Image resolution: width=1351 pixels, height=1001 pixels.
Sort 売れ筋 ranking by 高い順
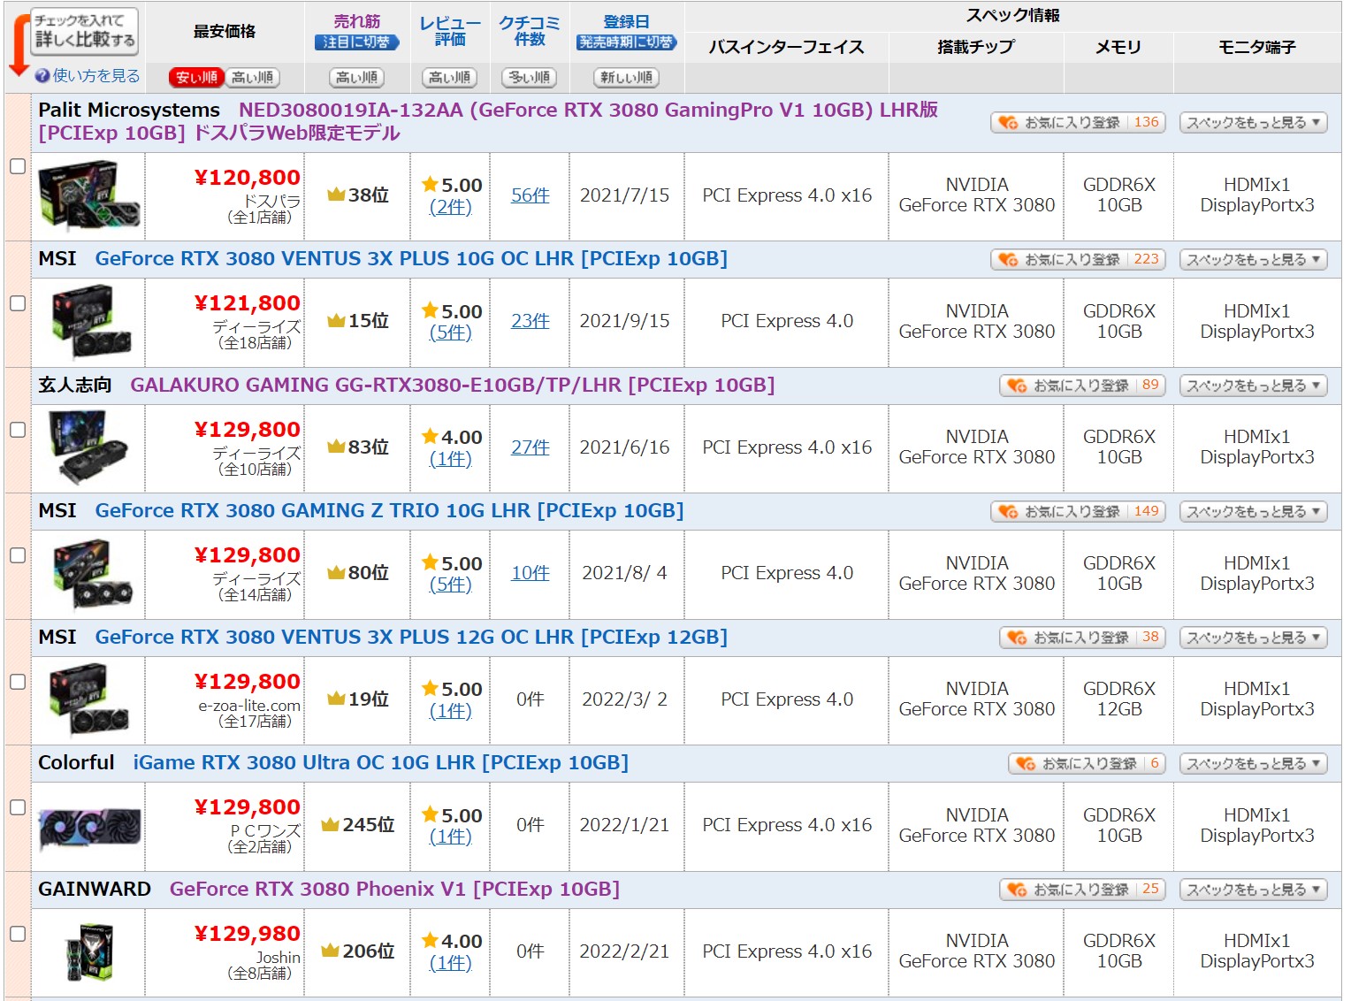click(357, 78)
